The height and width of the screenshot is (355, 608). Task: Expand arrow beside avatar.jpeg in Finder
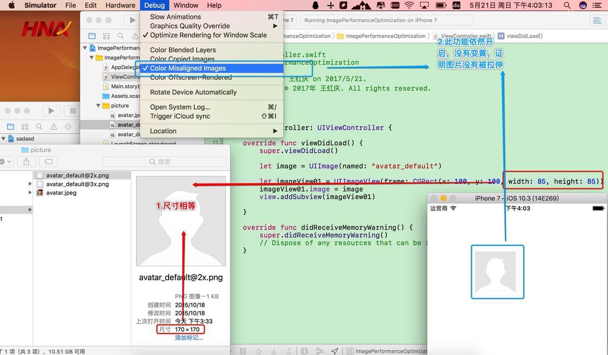coord(30,193)
